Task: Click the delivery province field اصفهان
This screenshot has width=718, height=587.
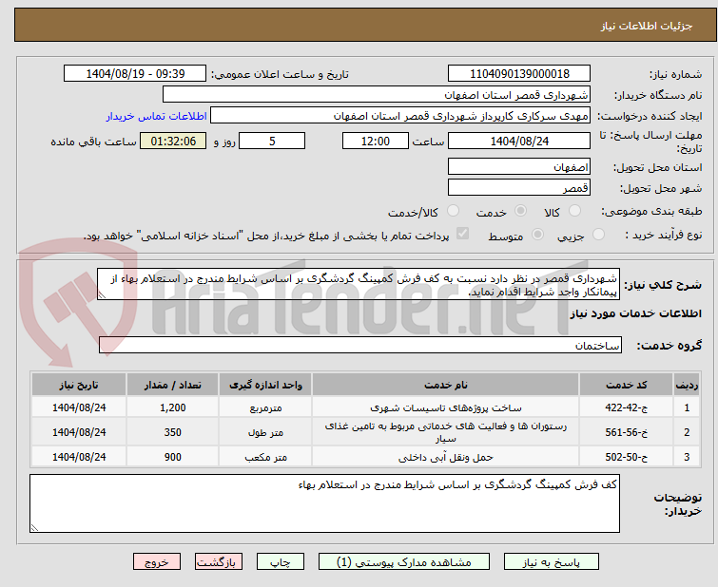Action: tap(519, 167)
